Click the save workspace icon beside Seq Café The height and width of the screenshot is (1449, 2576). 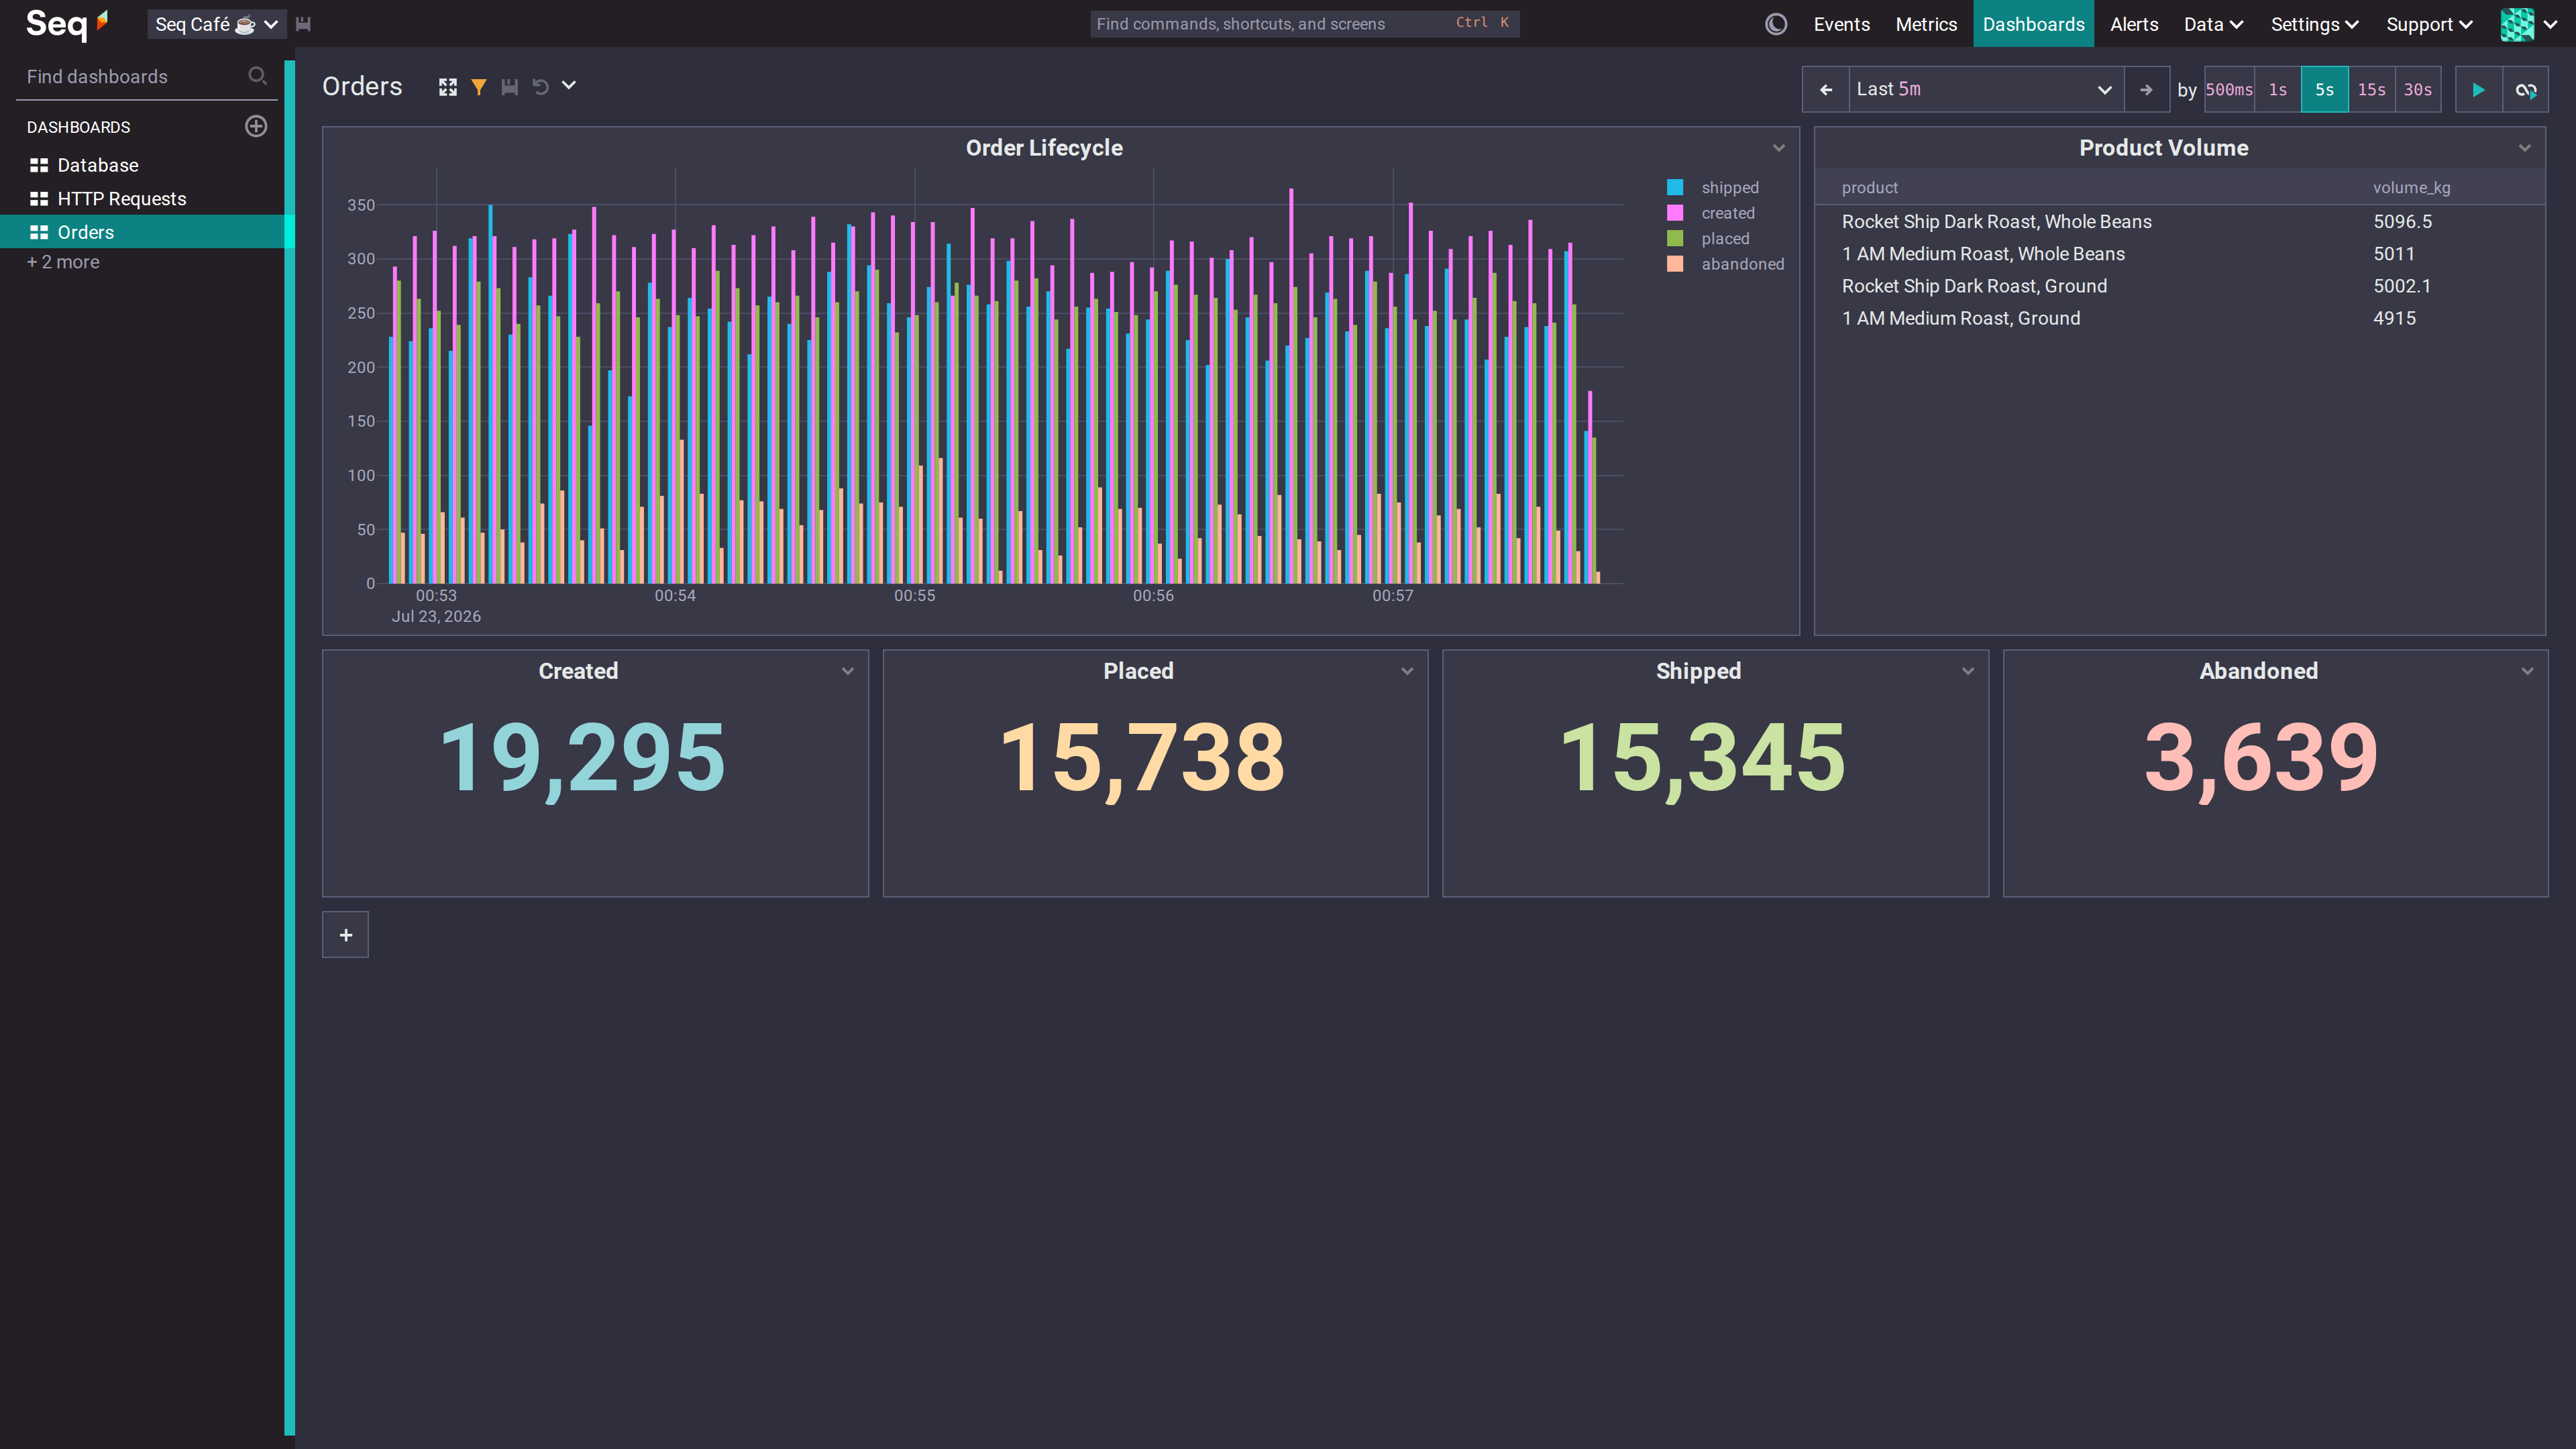click(303, 24)
